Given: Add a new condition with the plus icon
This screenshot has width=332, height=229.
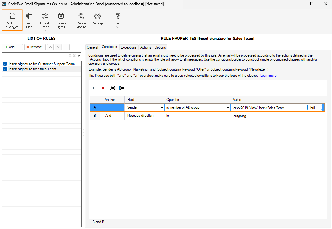Looking at the screenshot, I should coord(94,88).
